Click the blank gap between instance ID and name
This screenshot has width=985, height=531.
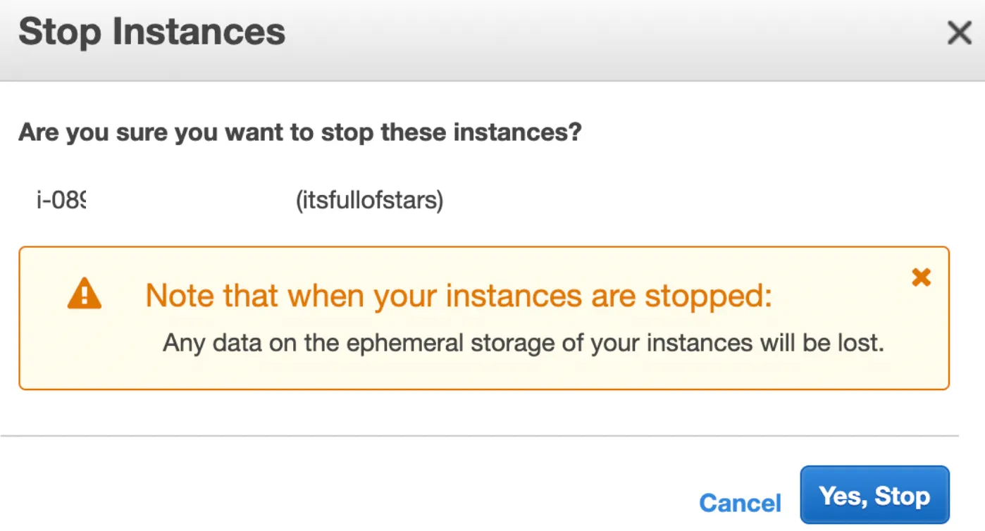pyautogui.click(x=190, y=201)
